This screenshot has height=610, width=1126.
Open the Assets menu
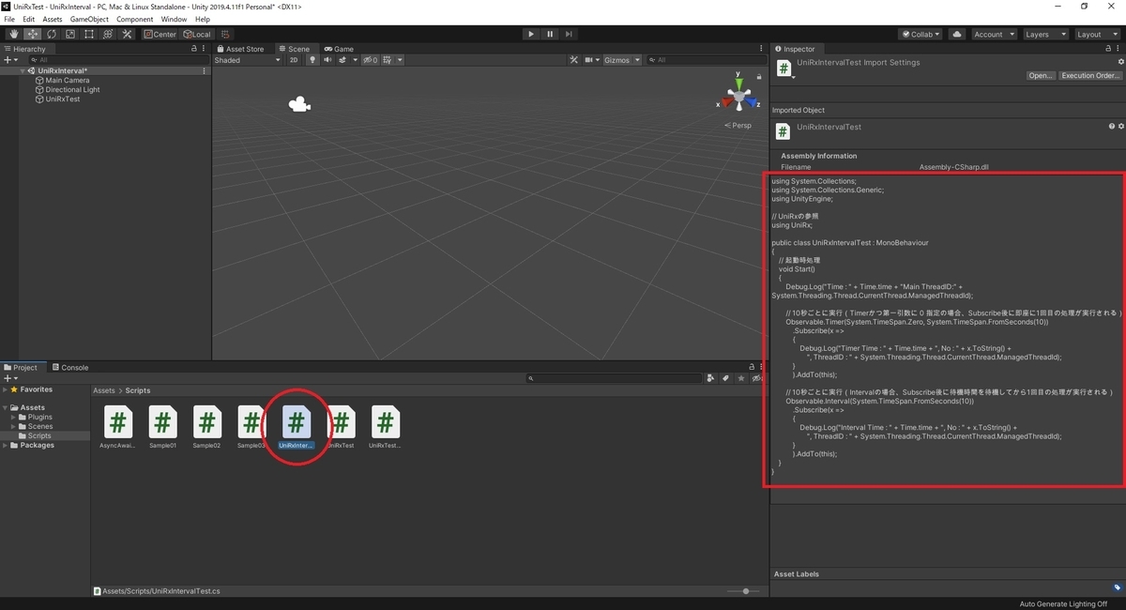click(x=53, y=19)
